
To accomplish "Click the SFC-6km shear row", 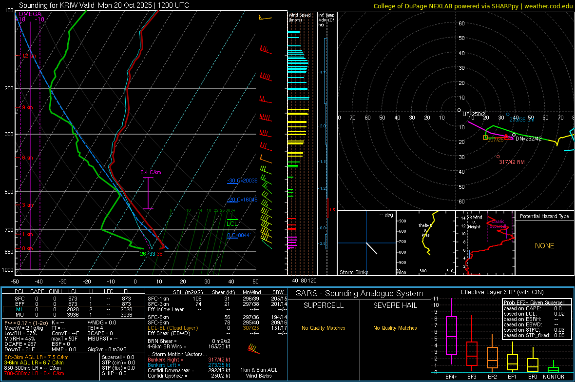I will (x=217, y=317).
